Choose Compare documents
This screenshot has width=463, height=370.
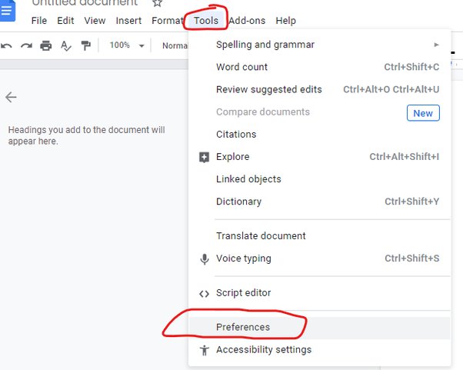pyautogui.click(x=319, y=112)
